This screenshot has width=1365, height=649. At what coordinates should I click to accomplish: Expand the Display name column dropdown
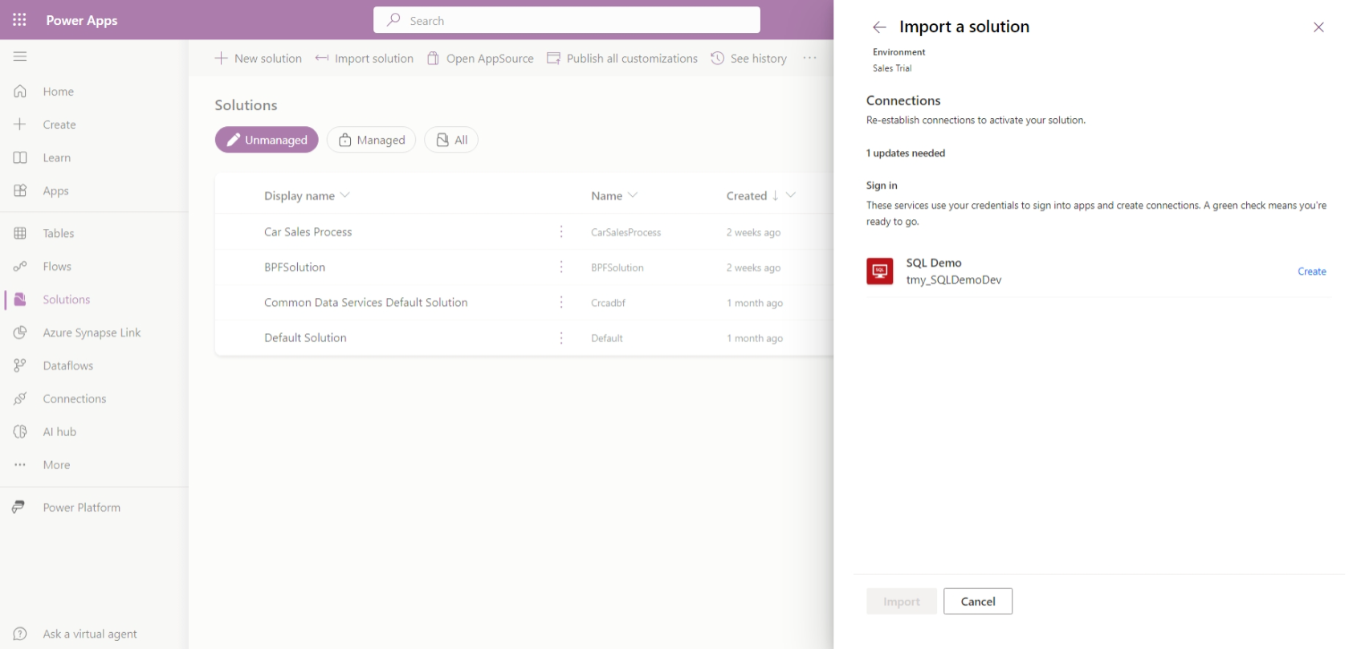(345, 195)
